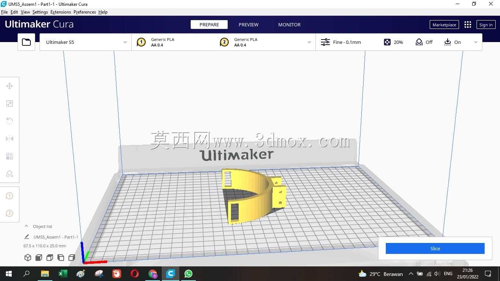Choose extruder 2 in side toolbar

click(10, 213)
